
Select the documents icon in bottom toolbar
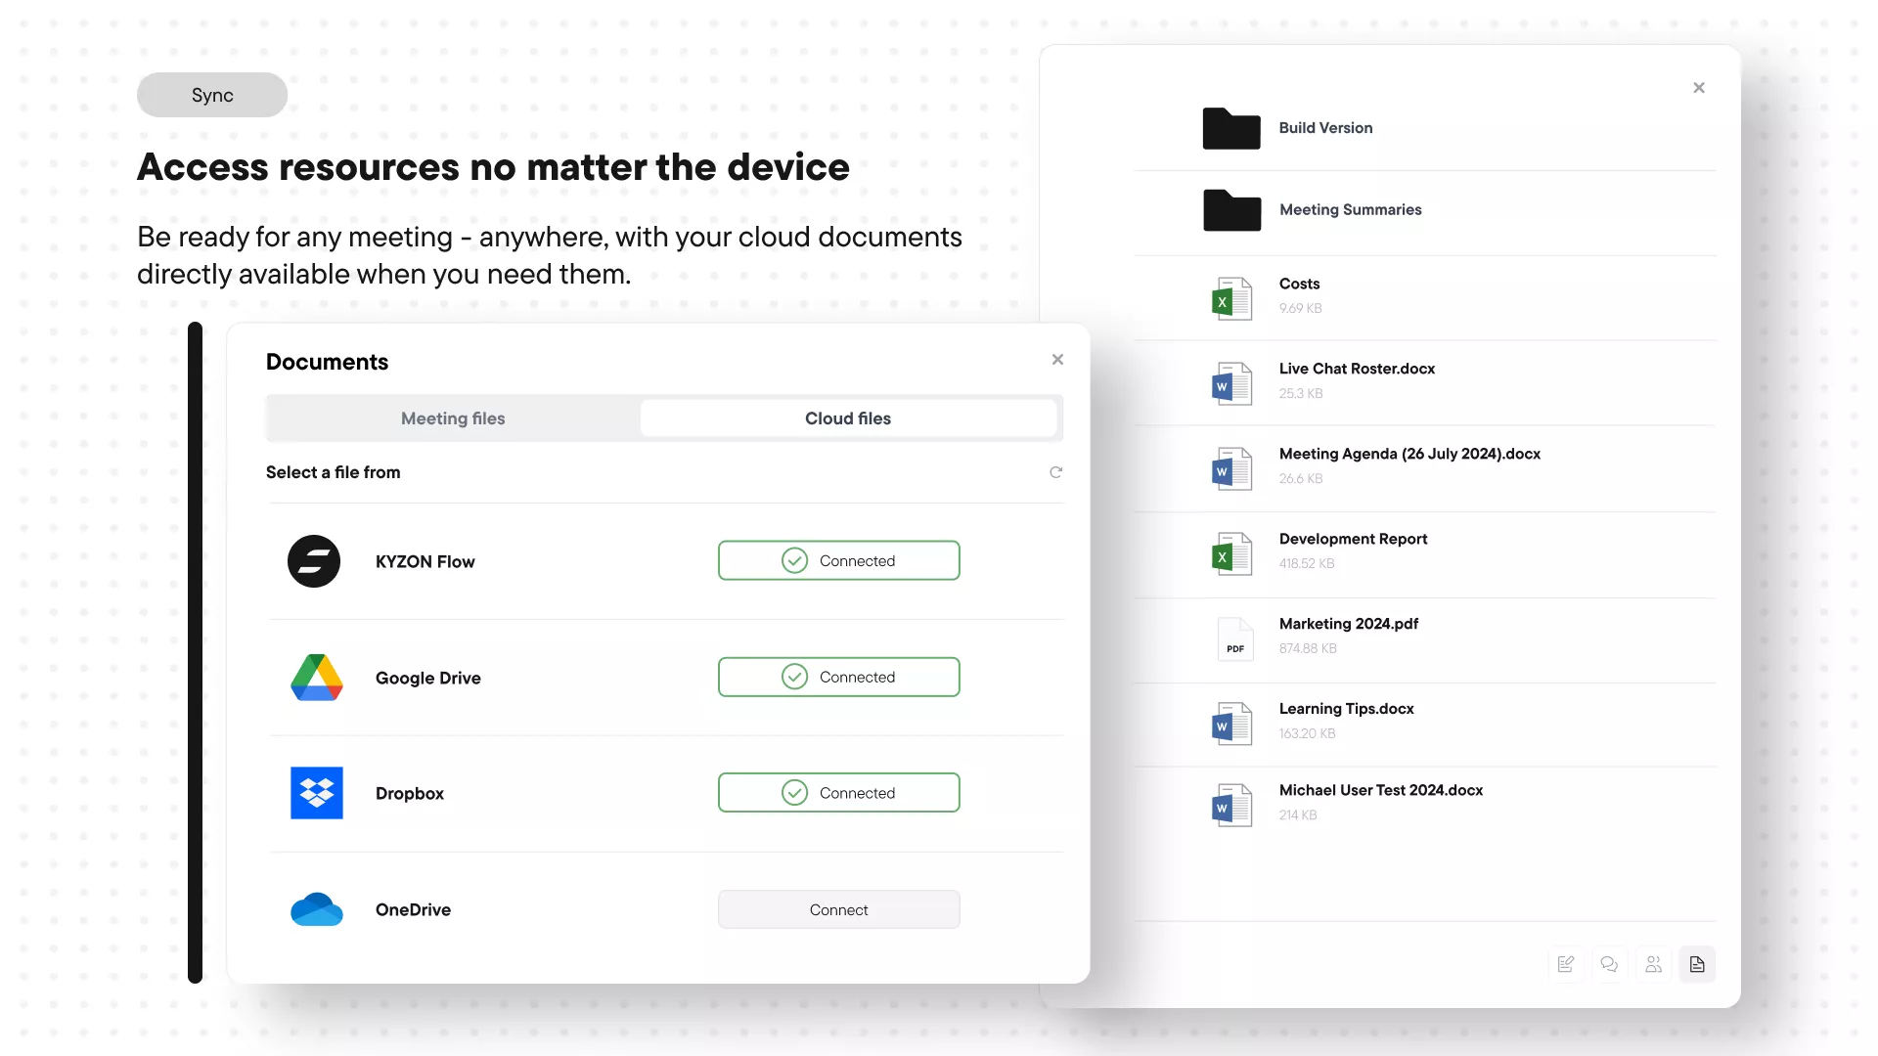pos(1697,964)
